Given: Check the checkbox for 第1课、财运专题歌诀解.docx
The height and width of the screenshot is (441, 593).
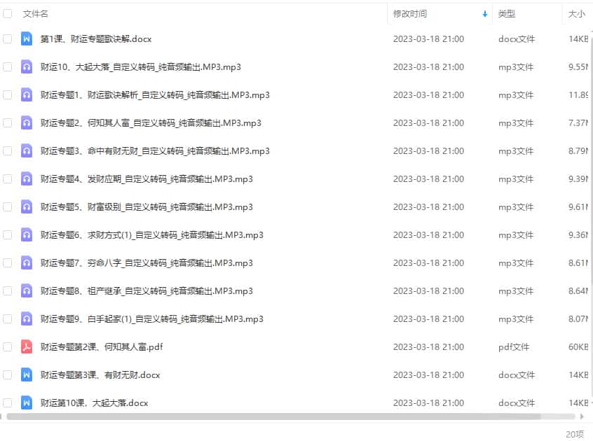Looking at the screenshot, I should pyautogui.click(x=7, y=39).
